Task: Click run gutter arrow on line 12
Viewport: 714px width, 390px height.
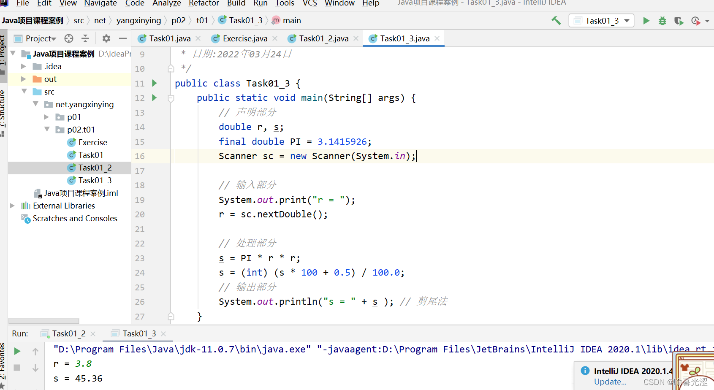Action: tap(155, 97)
